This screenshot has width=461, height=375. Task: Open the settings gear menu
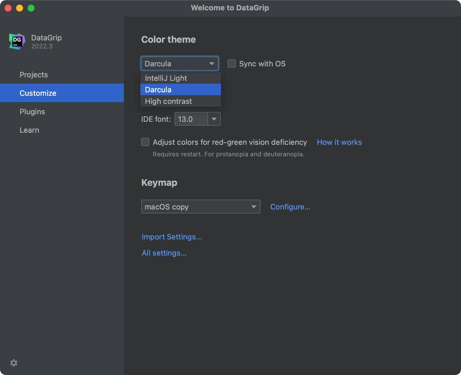14,363
